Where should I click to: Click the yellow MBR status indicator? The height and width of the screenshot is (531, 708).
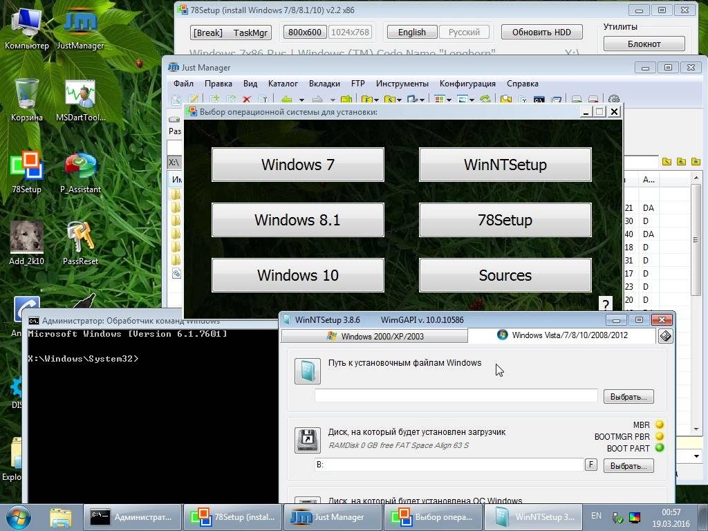[659, 425]
